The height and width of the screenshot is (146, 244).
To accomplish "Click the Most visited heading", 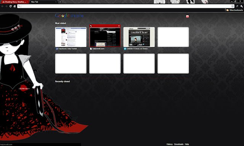I will (61, 23).
